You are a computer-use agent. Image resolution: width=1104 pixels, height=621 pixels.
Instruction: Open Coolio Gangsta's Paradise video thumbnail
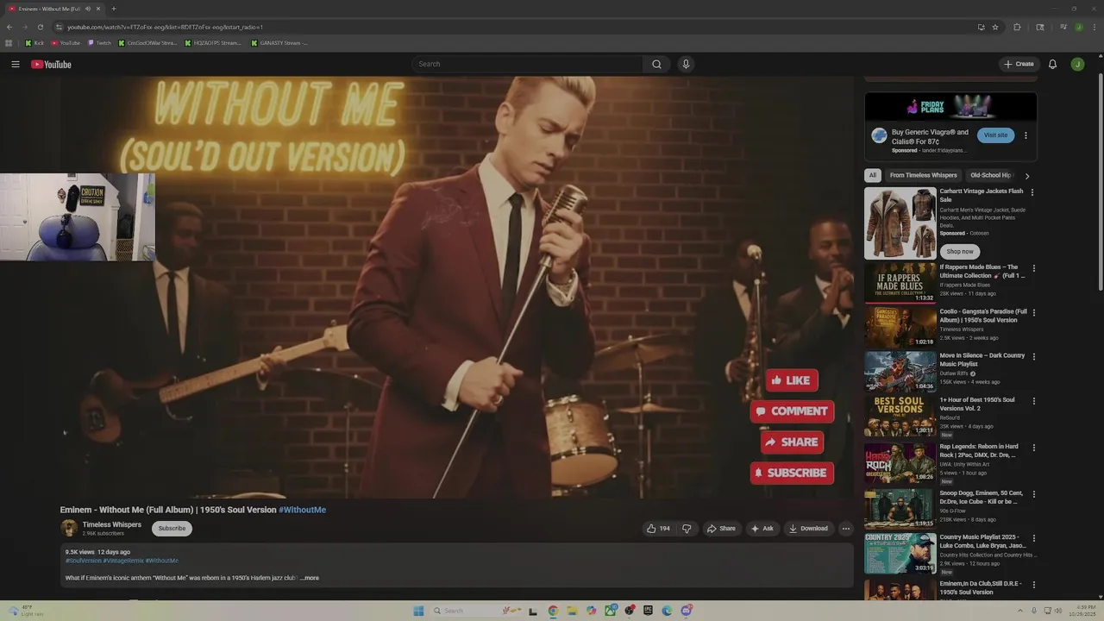pyautogui.click(x=900, y=327)
